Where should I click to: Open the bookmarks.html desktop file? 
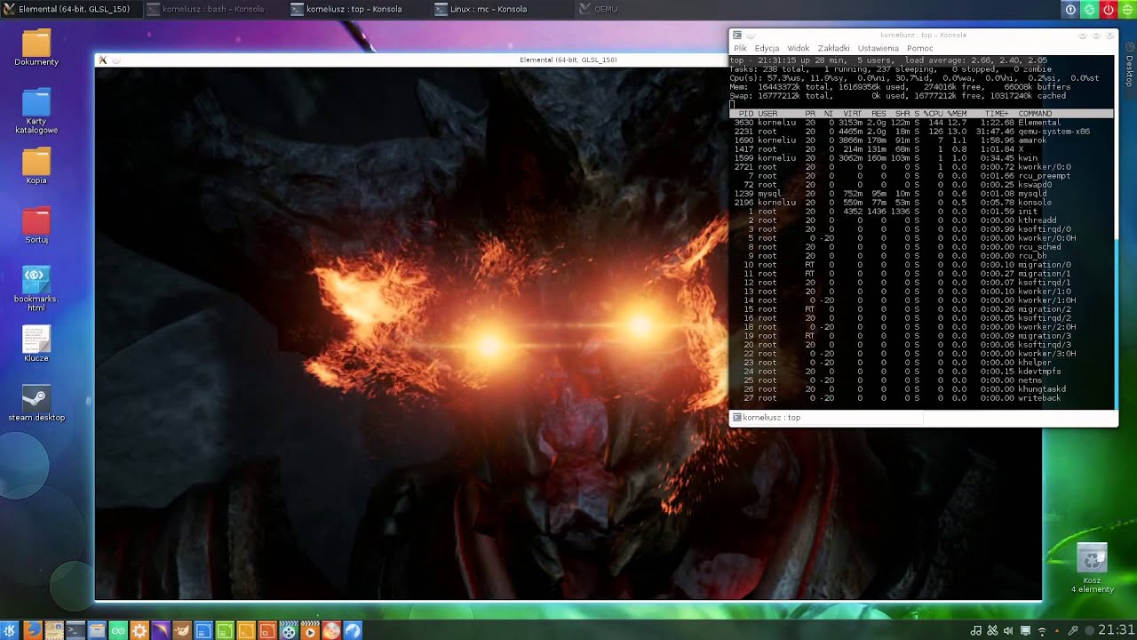point(36,288)
